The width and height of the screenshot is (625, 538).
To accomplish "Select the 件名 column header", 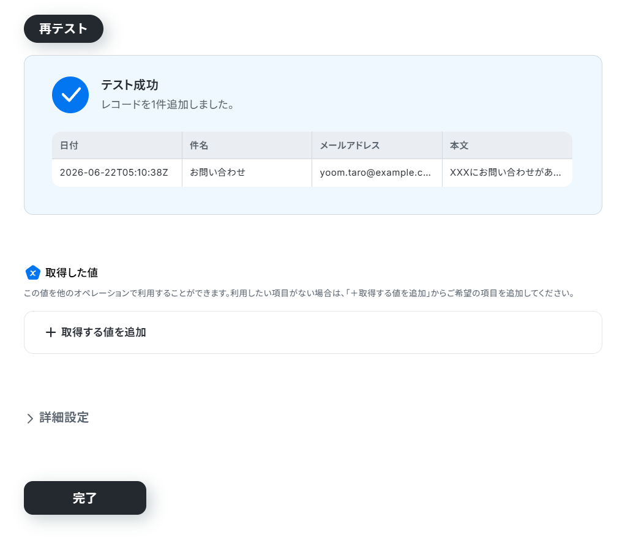I will pos(247,146).
